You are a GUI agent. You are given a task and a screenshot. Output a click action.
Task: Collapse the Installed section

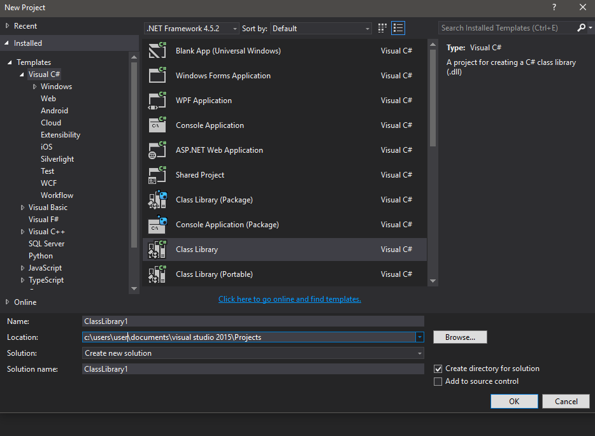pos(7,43)
